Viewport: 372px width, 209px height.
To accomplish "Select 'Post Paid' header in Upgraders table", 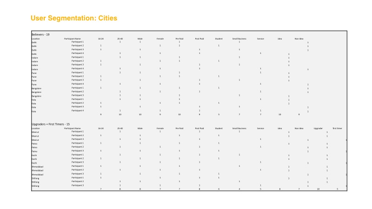I will coord(199,128).
